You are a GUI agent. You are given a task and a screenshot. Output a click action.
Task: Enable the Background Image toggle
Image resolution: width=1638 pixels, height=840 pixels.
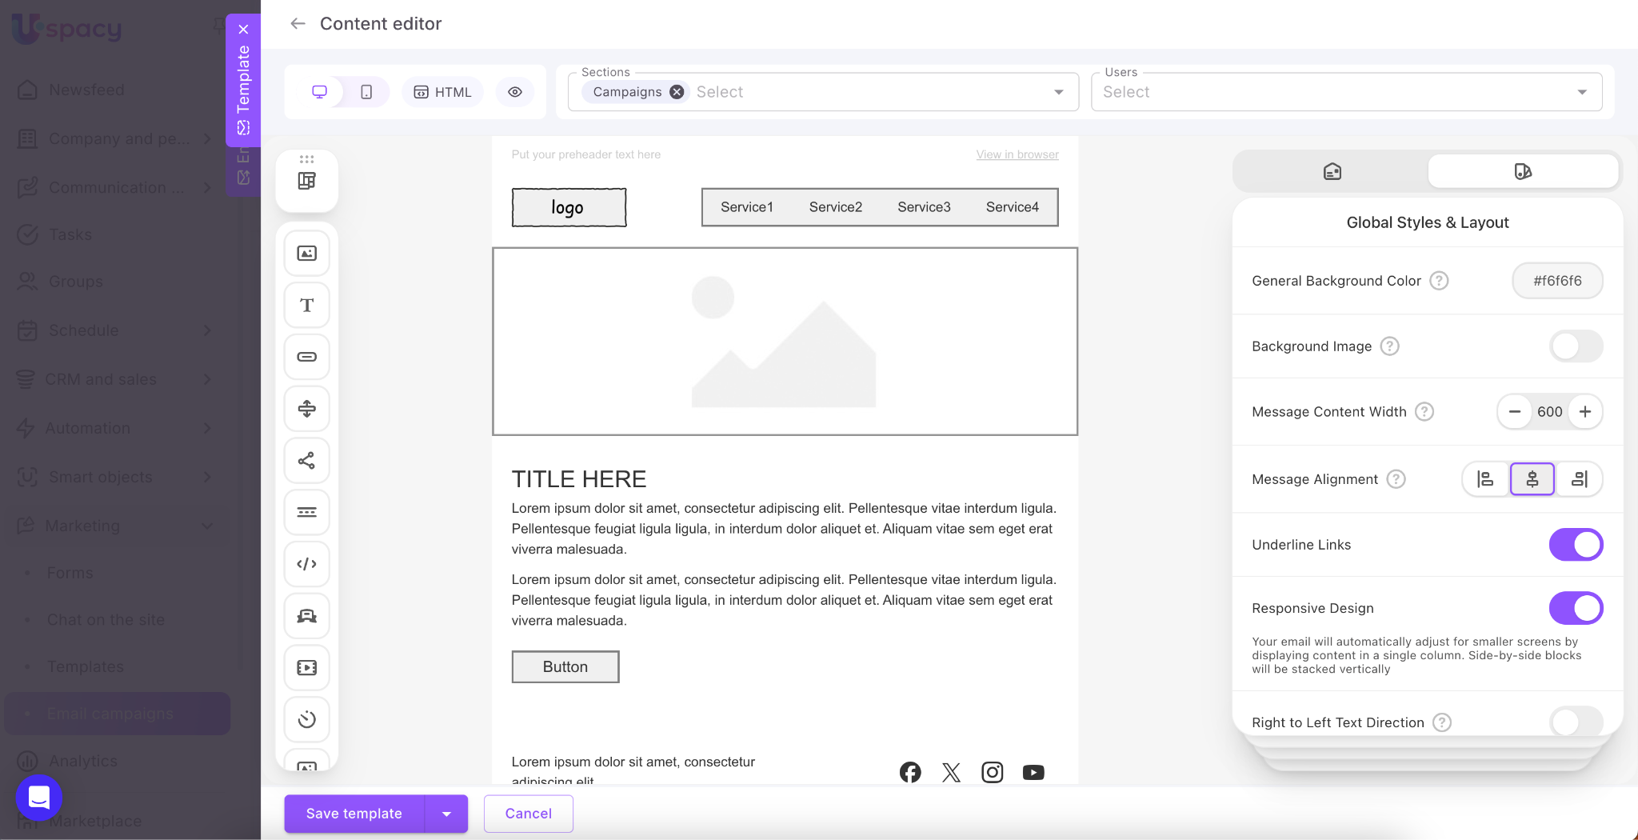pyautogui.click(x=1575, y=346)
